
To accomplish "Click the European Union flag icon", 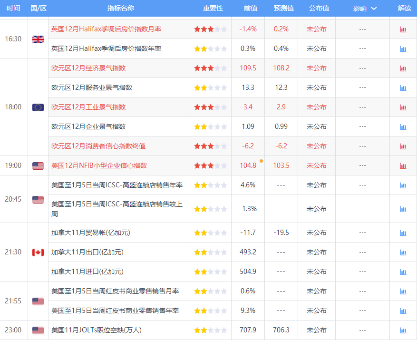I will (x=38, y=107).
